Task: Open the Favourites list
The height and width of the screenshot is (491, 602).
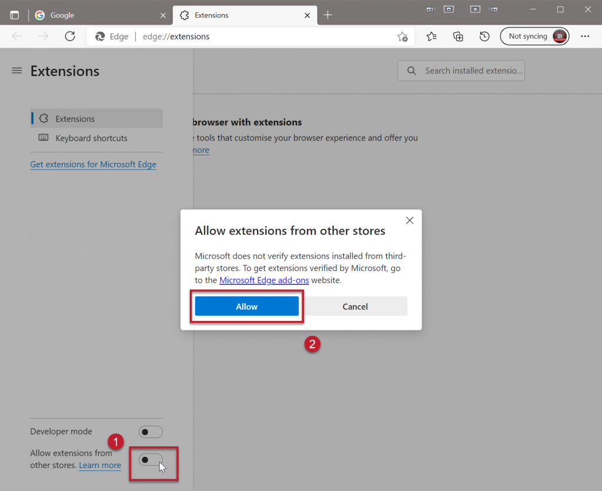Action: click(432, 36)
